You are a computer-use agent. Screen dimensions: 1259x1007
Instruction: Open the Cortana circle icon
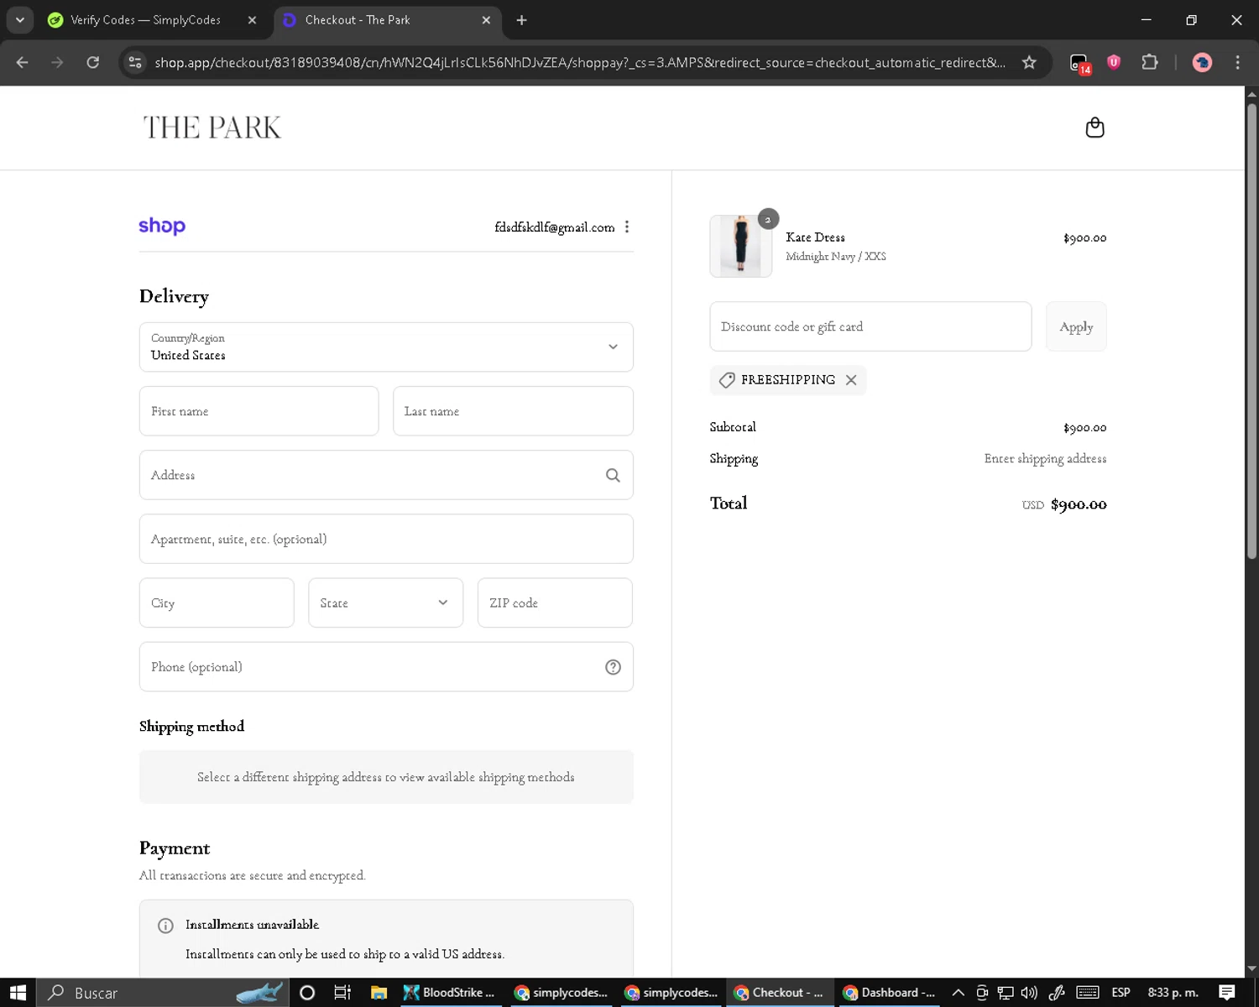307,993
